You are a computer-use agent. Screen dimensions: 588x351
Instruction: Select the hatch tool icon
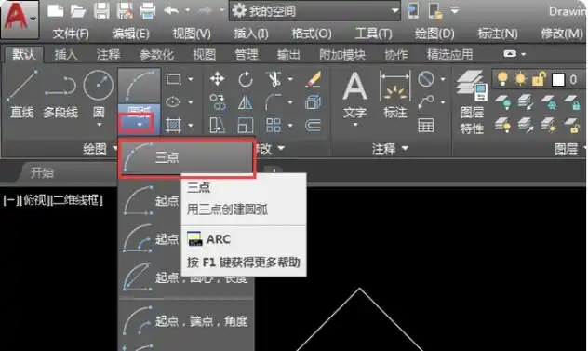tap(173, 125)
